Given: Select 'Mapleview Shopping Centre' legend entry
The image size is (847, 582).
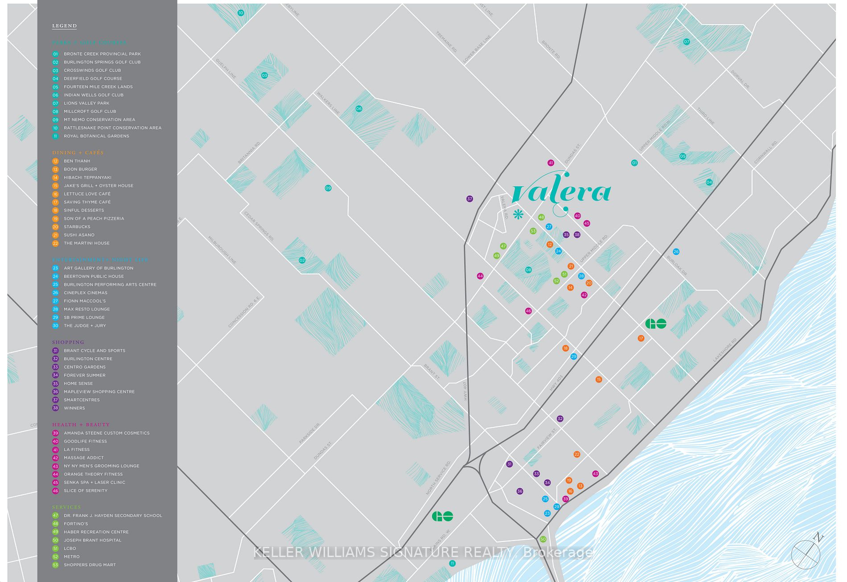Looking at the screenshot, I should coord(99,392).
